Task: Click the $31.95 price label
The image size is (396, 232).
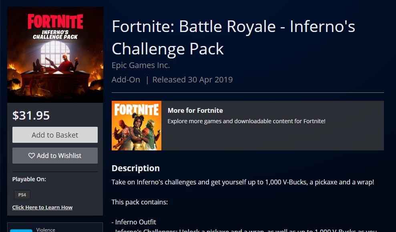Action: pyautogui.click(x=31, y=116)
